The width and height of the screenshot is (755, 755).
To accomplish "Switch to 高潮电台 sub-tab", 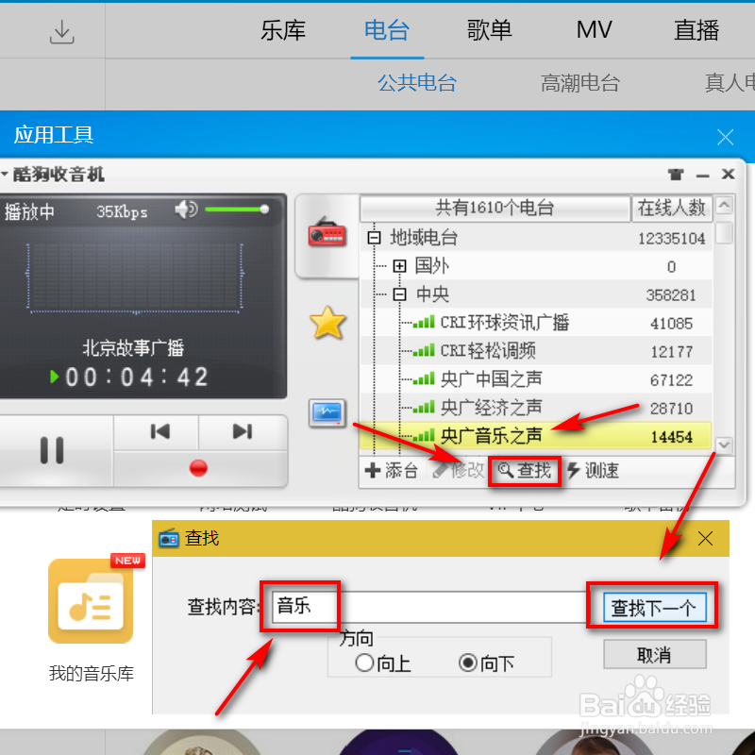I will click(x=579, y=83).
